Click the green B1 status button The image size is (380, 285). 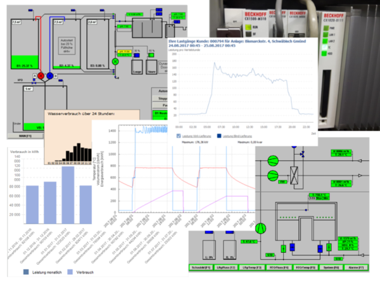(x=160, y=113)
